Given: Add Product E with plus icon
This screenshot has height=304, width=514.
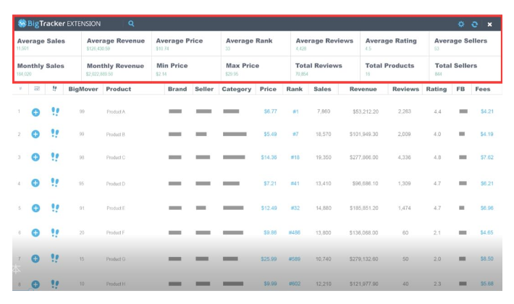Looking at the screenshot, I should pos(35,208).
